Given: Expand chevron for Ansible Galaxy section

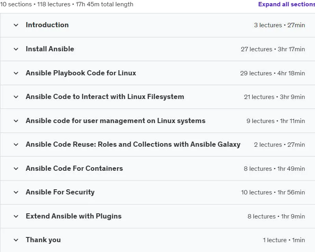Looking at the screenshot, I should click(16, 144).
